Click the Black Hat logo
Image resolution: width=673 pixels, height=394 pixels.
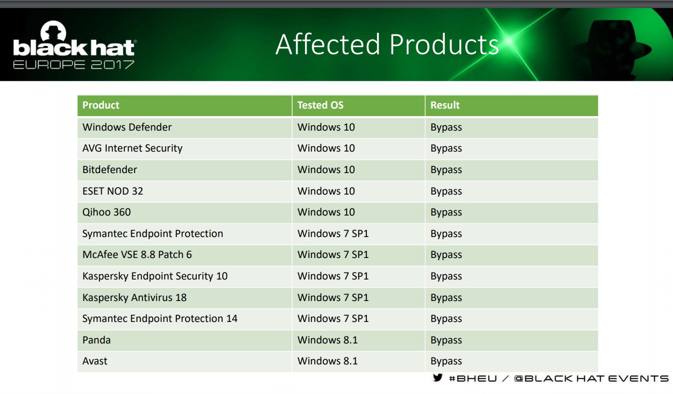tap(74, 45)
